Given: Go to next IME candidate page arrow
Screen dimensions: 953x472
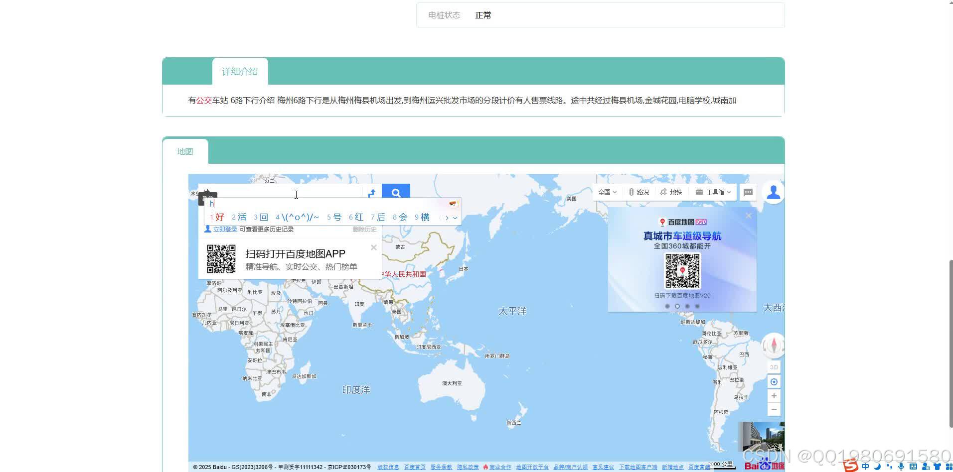Looking at the screenshot, I should (447, 218).
